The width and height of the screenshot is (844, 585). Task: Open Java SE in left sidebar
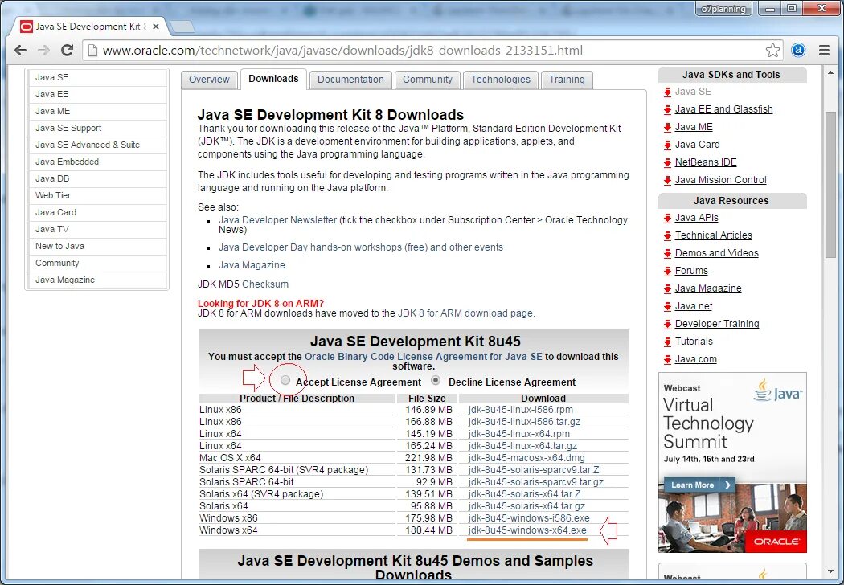[97, 77]
